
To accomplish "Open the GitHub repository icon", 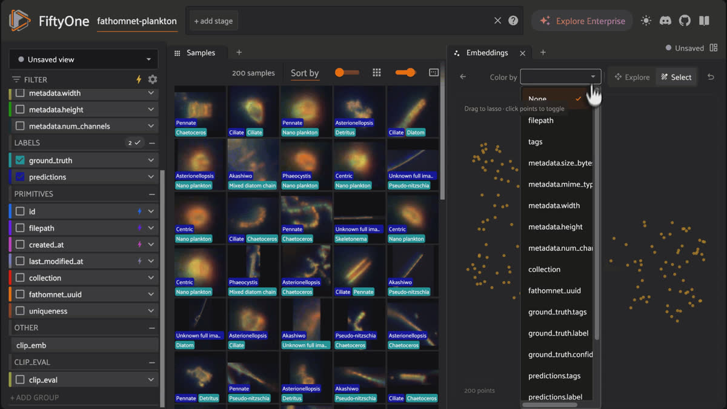I will 685,21.
